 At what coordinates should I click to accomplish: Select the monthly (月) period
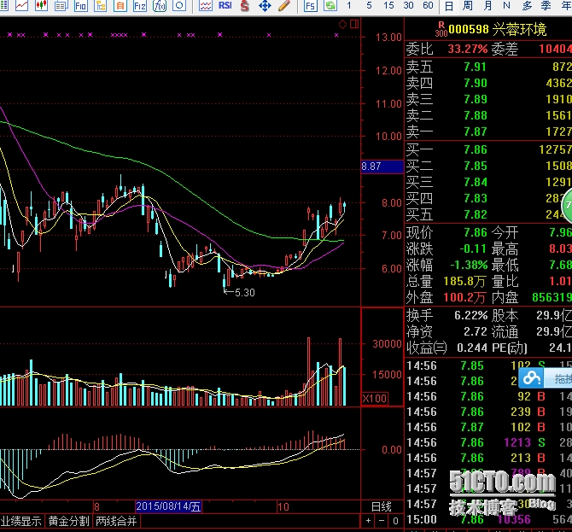pos(487,6)
